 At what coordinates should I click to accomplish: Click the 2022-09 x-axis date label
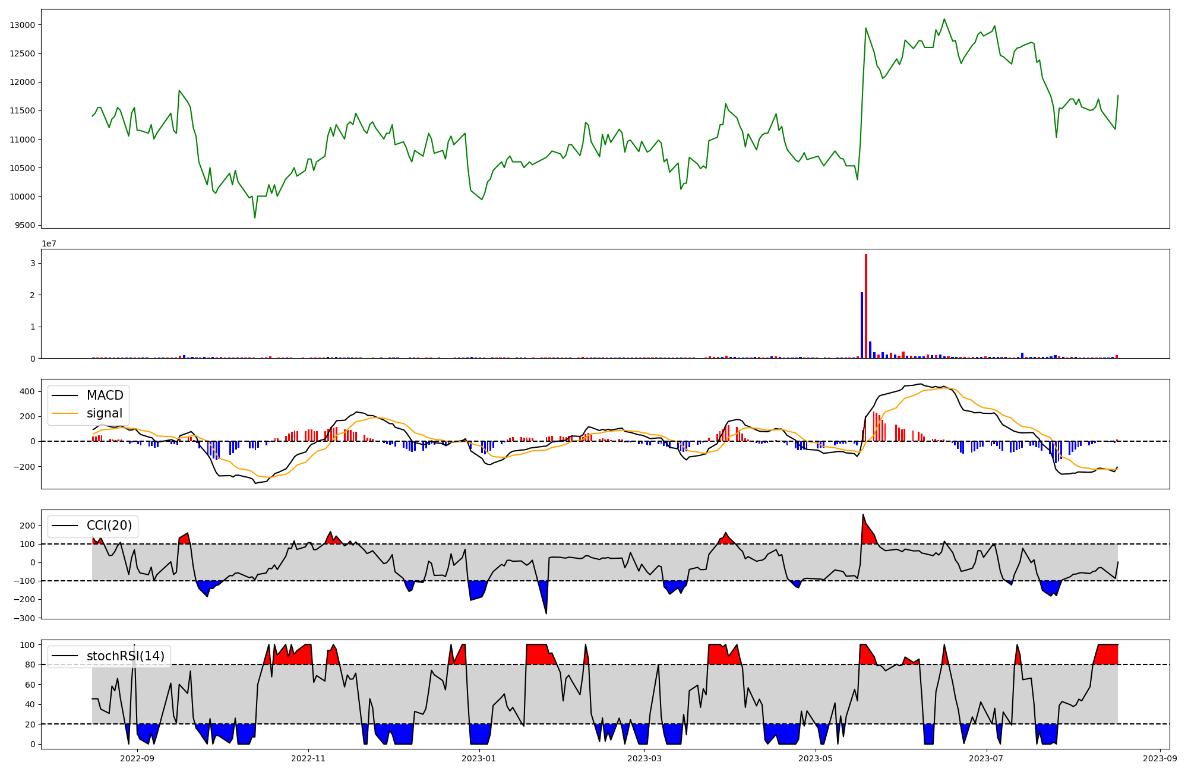coord(137,758)
